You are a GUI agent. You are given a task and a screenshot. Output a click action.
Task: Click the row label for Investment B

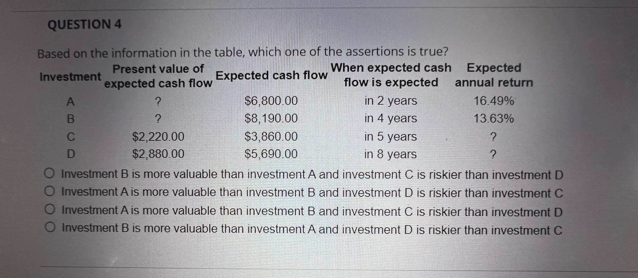pos(70,119)
